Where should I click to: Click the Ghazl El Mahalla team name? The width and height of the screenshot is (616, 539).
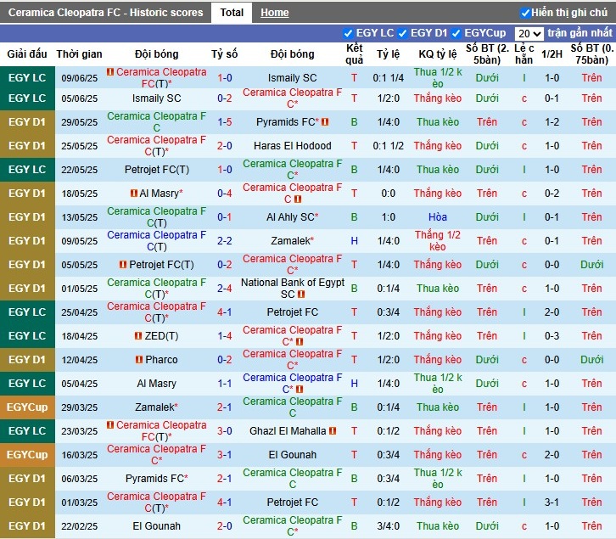pyautogui.click(x=288, y=431)
